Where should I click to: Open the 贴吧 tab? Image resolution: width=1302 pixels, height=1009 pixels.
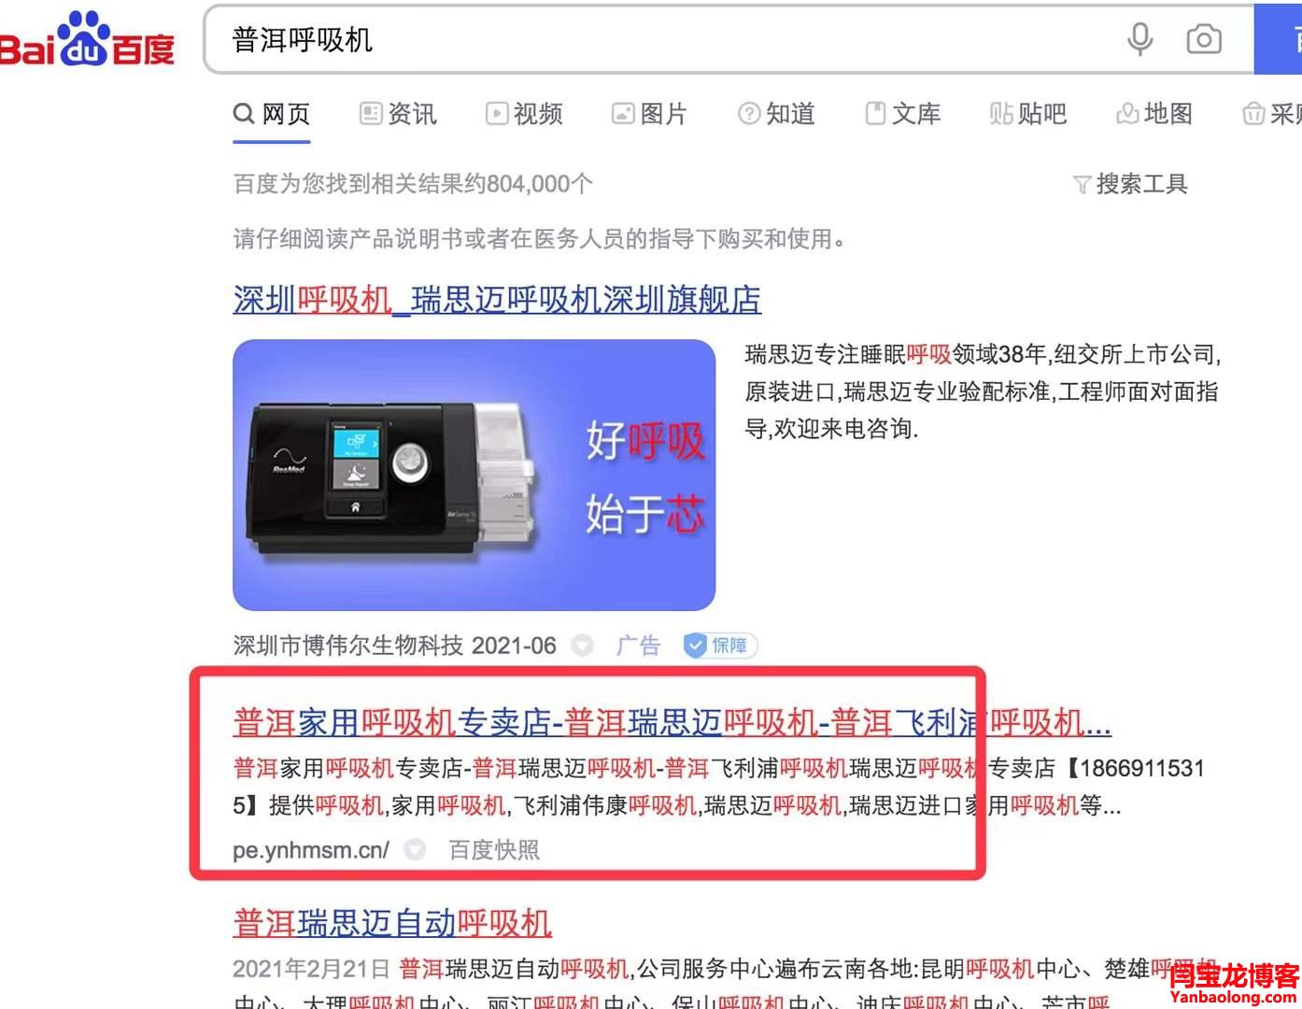[x=1028, y=114]
